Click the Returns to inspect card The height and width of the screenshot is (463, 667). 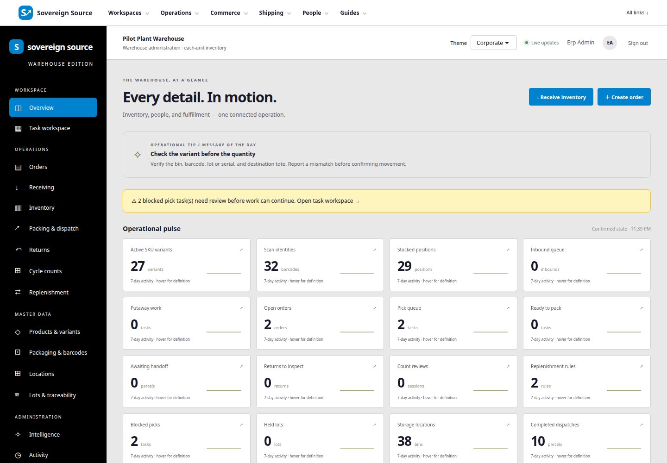(320, 382)
